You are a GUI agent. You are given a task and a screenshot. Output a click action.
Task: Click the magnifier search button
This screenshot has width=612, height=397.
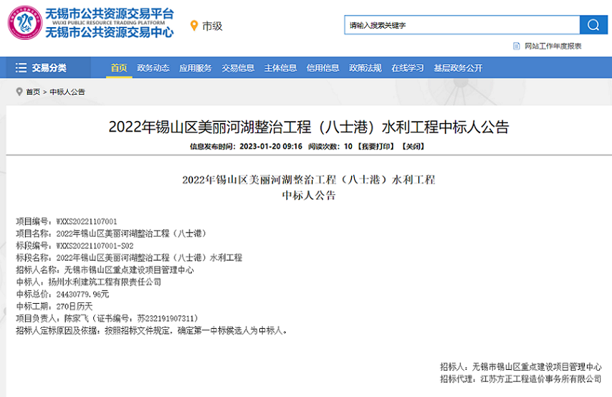coord(593,26)
